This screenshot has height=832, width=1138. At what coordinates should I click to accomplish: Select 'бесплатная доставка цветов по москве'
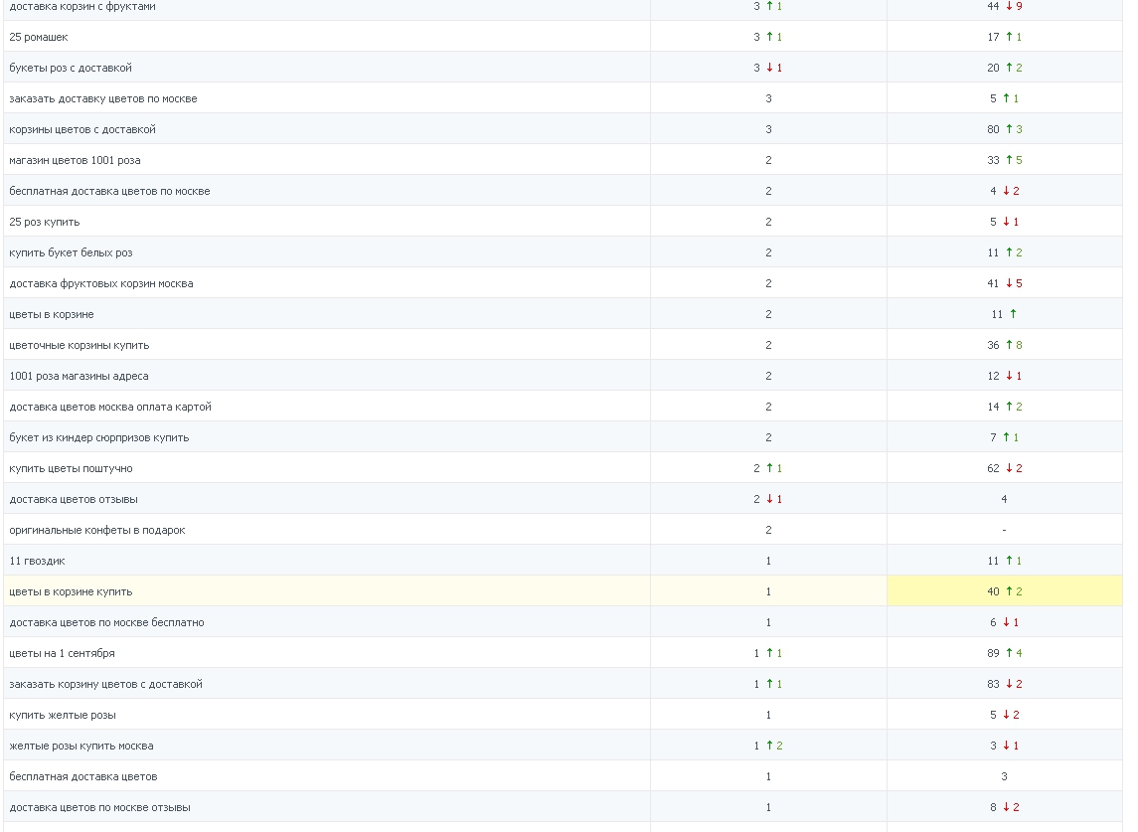click(109, 192)
